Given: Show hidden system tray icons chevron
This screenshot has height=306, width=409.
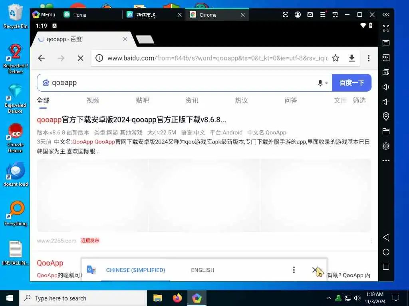Looking at the screenshot, I should [x=329, y=298].
